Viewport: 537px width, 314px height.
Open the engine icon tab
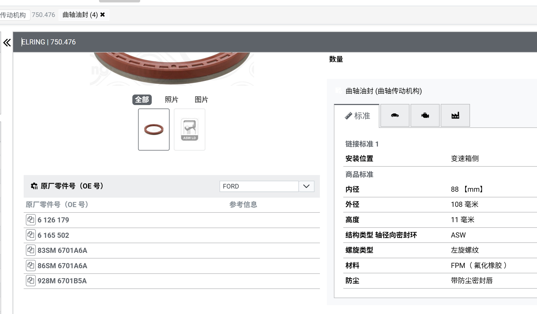[425, 116]
